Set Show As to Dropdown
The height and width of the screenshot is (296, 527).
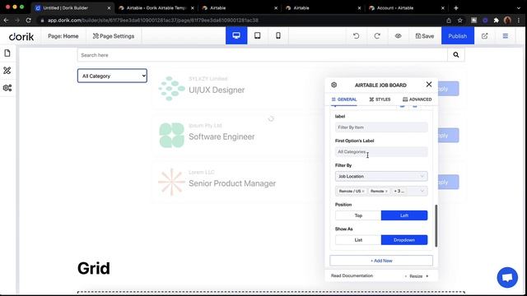(404, 240)
